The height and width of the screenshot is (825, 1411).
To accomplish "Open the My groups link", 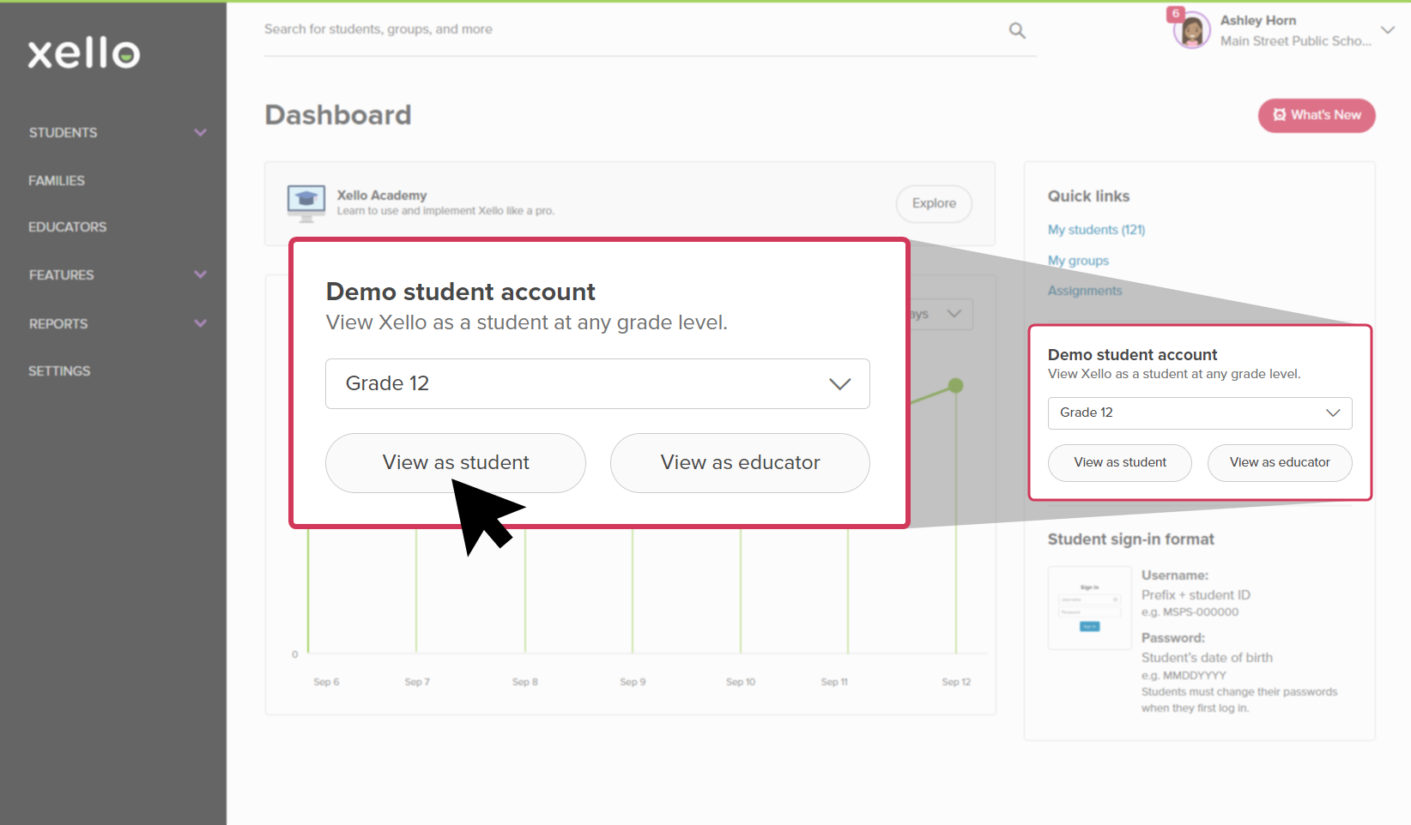I will tap(1078, 261).
